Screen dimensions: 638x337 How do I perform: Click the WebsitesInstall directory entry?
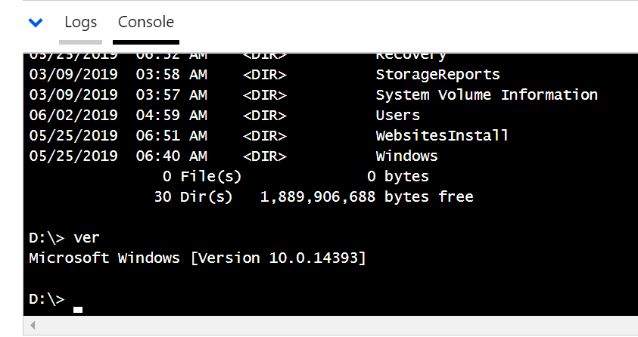click(442, 135)
